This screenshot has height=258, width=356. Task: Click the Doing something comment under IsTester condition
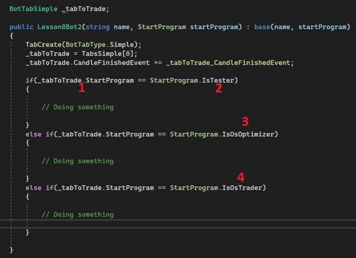(x=77, y=107)
